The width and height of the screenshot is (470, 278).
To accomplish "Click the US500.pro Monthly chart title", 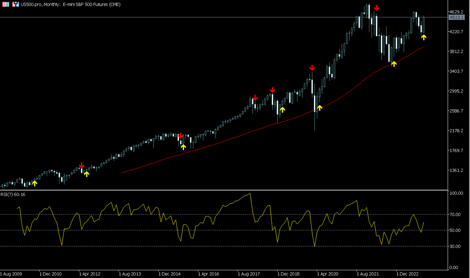I will click(x=70, y=4).
